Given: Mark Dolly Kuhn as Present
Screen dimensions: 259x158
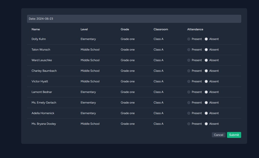Looking at the screenshot, I should pos(189,39).
